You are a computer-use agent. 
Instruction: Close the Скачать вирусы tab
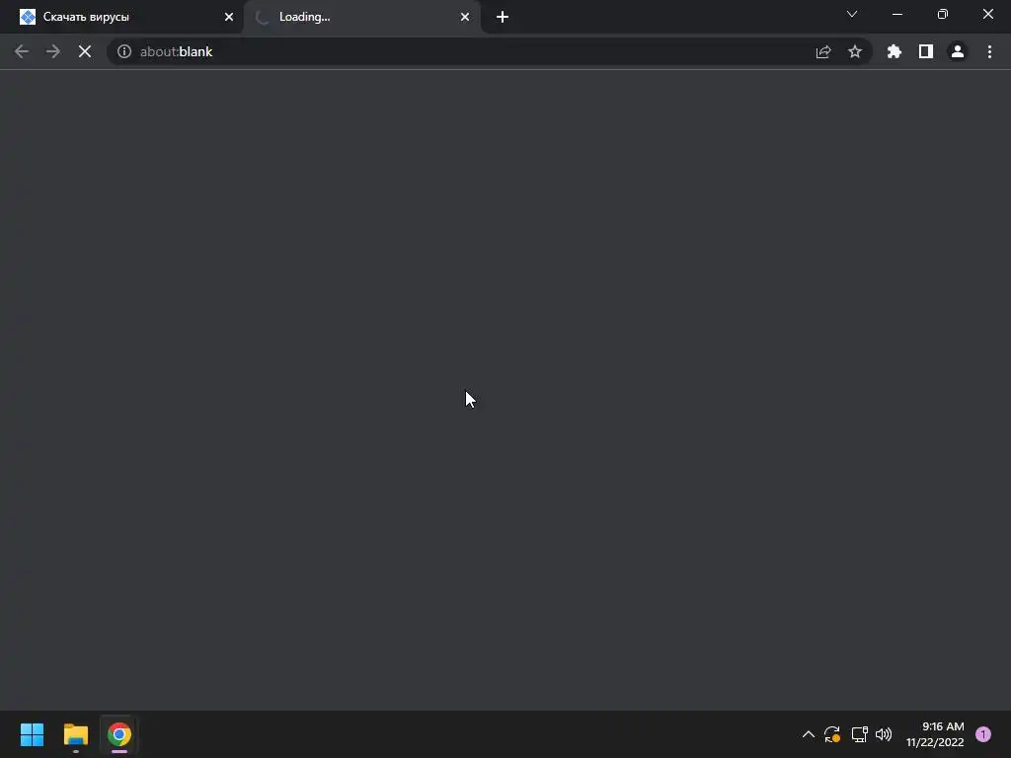pyautogui.click(x=229, y=17)
